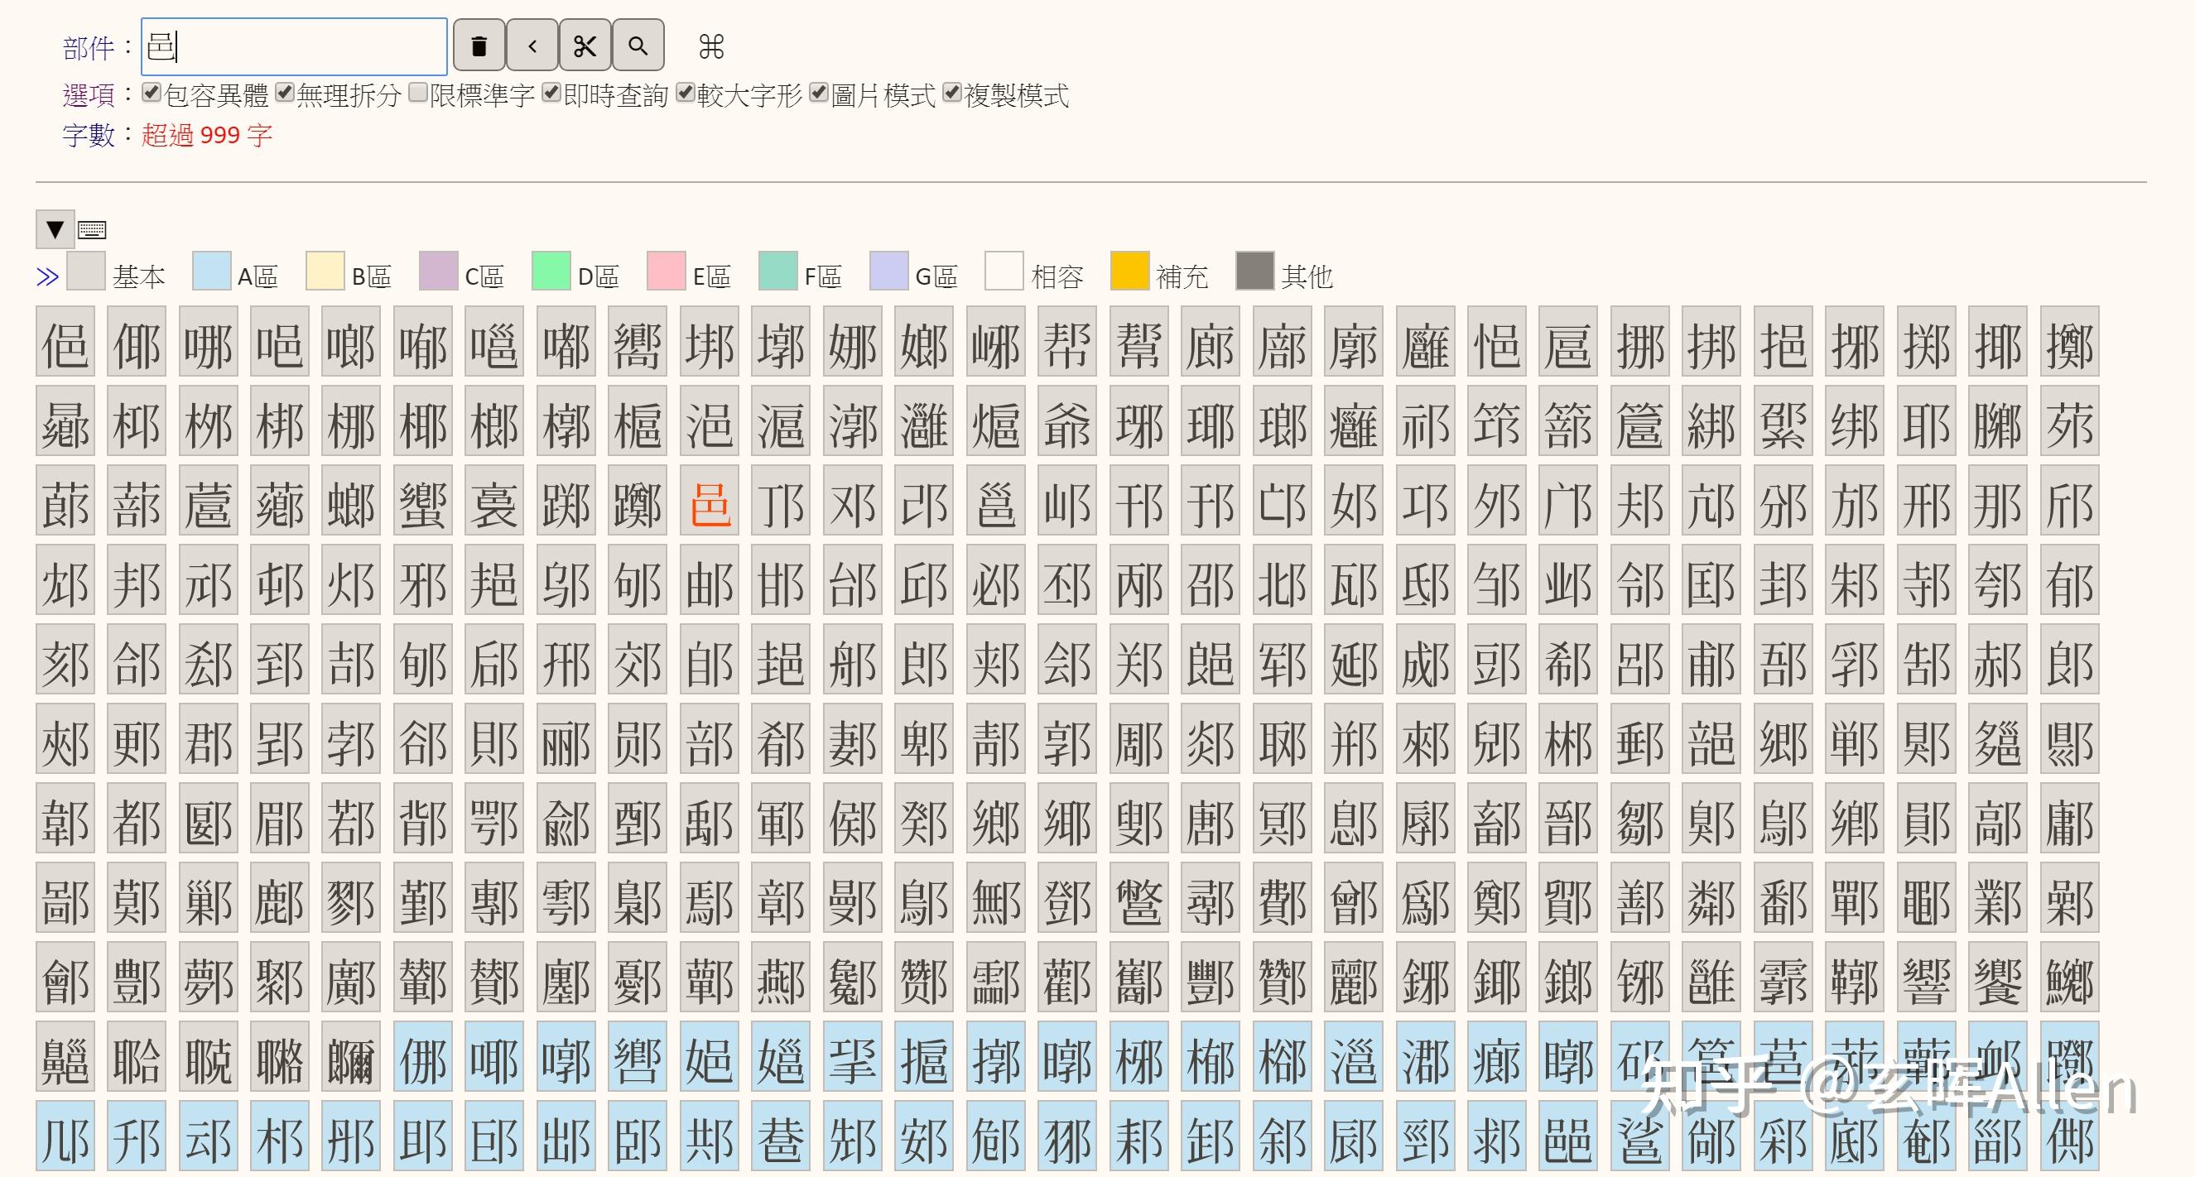The height and width of the screenshot is (1177, 2195).
Task: Enable 限標準字 checkbox
Action: pos(417,92)
